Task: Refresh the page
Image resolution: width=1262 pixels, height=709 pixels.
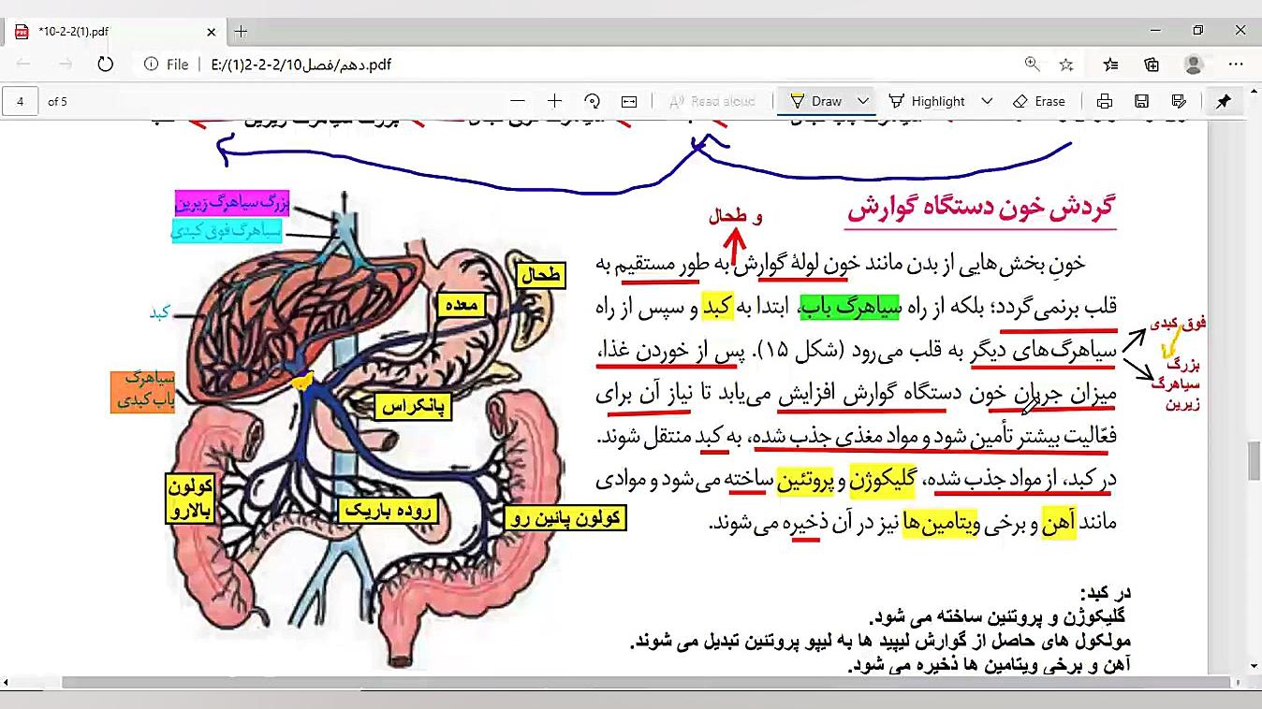Action: 105,65
